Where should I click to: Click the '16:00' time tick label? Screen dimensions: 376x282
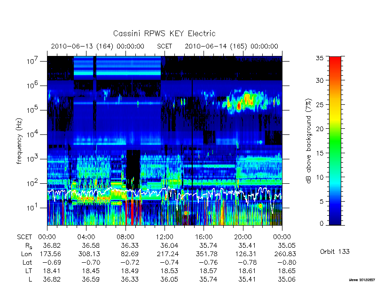[x=204, y=237]
